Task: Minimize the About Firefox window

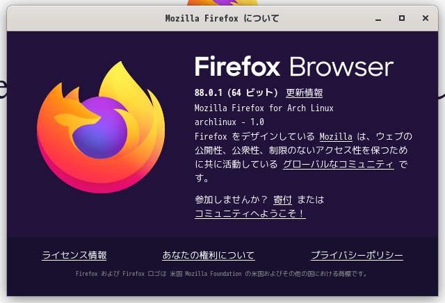Action: (378, 19)
